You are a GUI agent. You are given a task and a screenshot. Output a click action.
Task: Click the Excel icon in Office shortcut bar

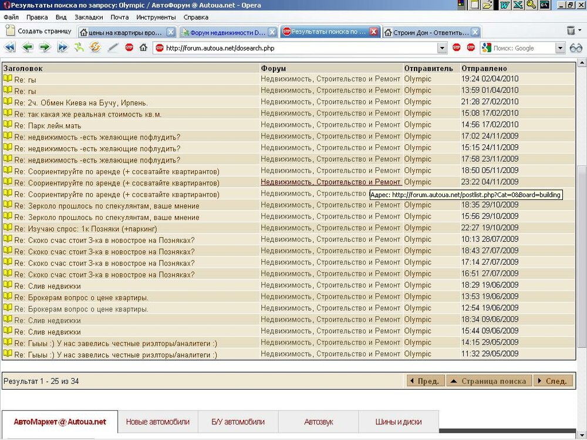pyautogui.click(x=518, y=5)
